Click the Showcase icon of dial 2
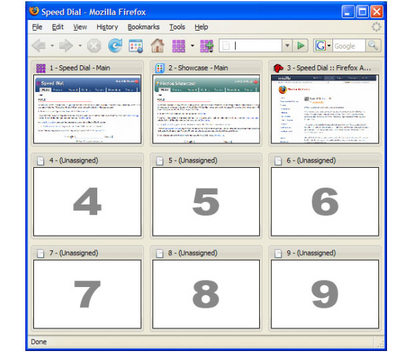Image resolution: width=413 pixels, height=353 pixels. point(160,68)
